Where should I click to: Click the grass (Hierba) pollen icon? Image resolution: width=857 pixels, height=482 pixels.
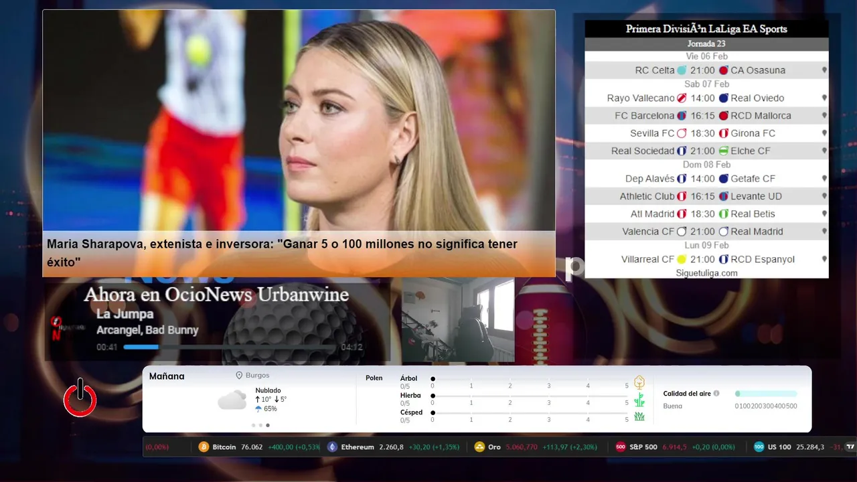coord(639,400)
